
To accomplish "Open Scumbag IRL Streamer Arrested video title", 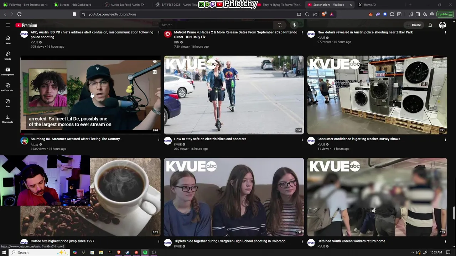I will 76,139.
